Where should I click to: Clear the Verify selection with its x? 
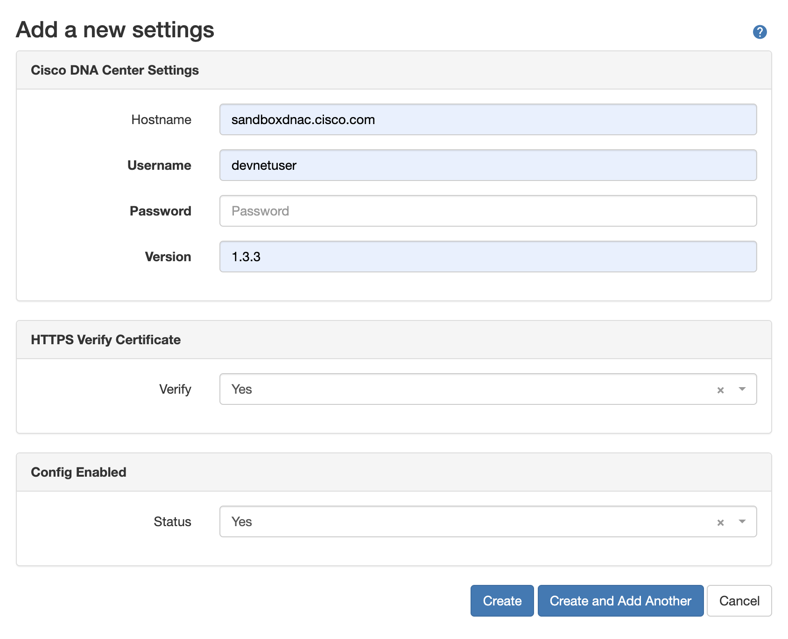point(720,390)
